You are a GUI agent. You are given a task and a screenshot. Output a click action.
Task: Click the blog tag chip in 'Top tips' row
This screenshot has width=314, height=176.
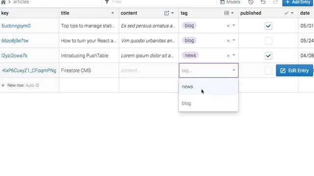pos(189,25)
